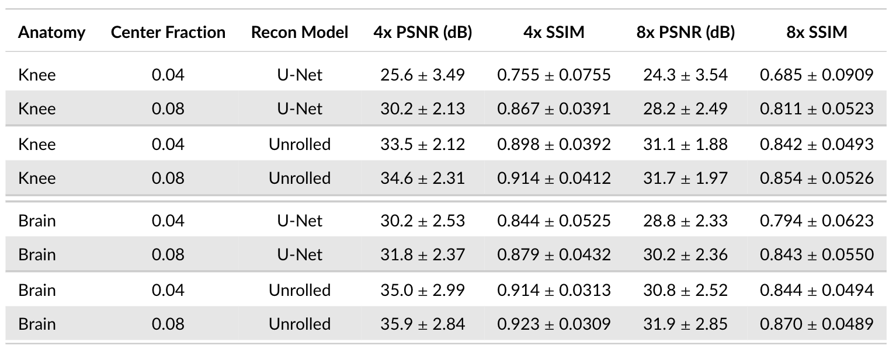Select the cell reading 0.685 ± 0.0909
Viewport: 896px width, 349px height.
(817, 75)
